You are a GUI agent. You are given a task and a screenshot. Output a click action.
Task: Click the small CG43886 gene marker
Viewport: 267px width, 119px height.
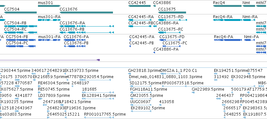click(154, 6)
